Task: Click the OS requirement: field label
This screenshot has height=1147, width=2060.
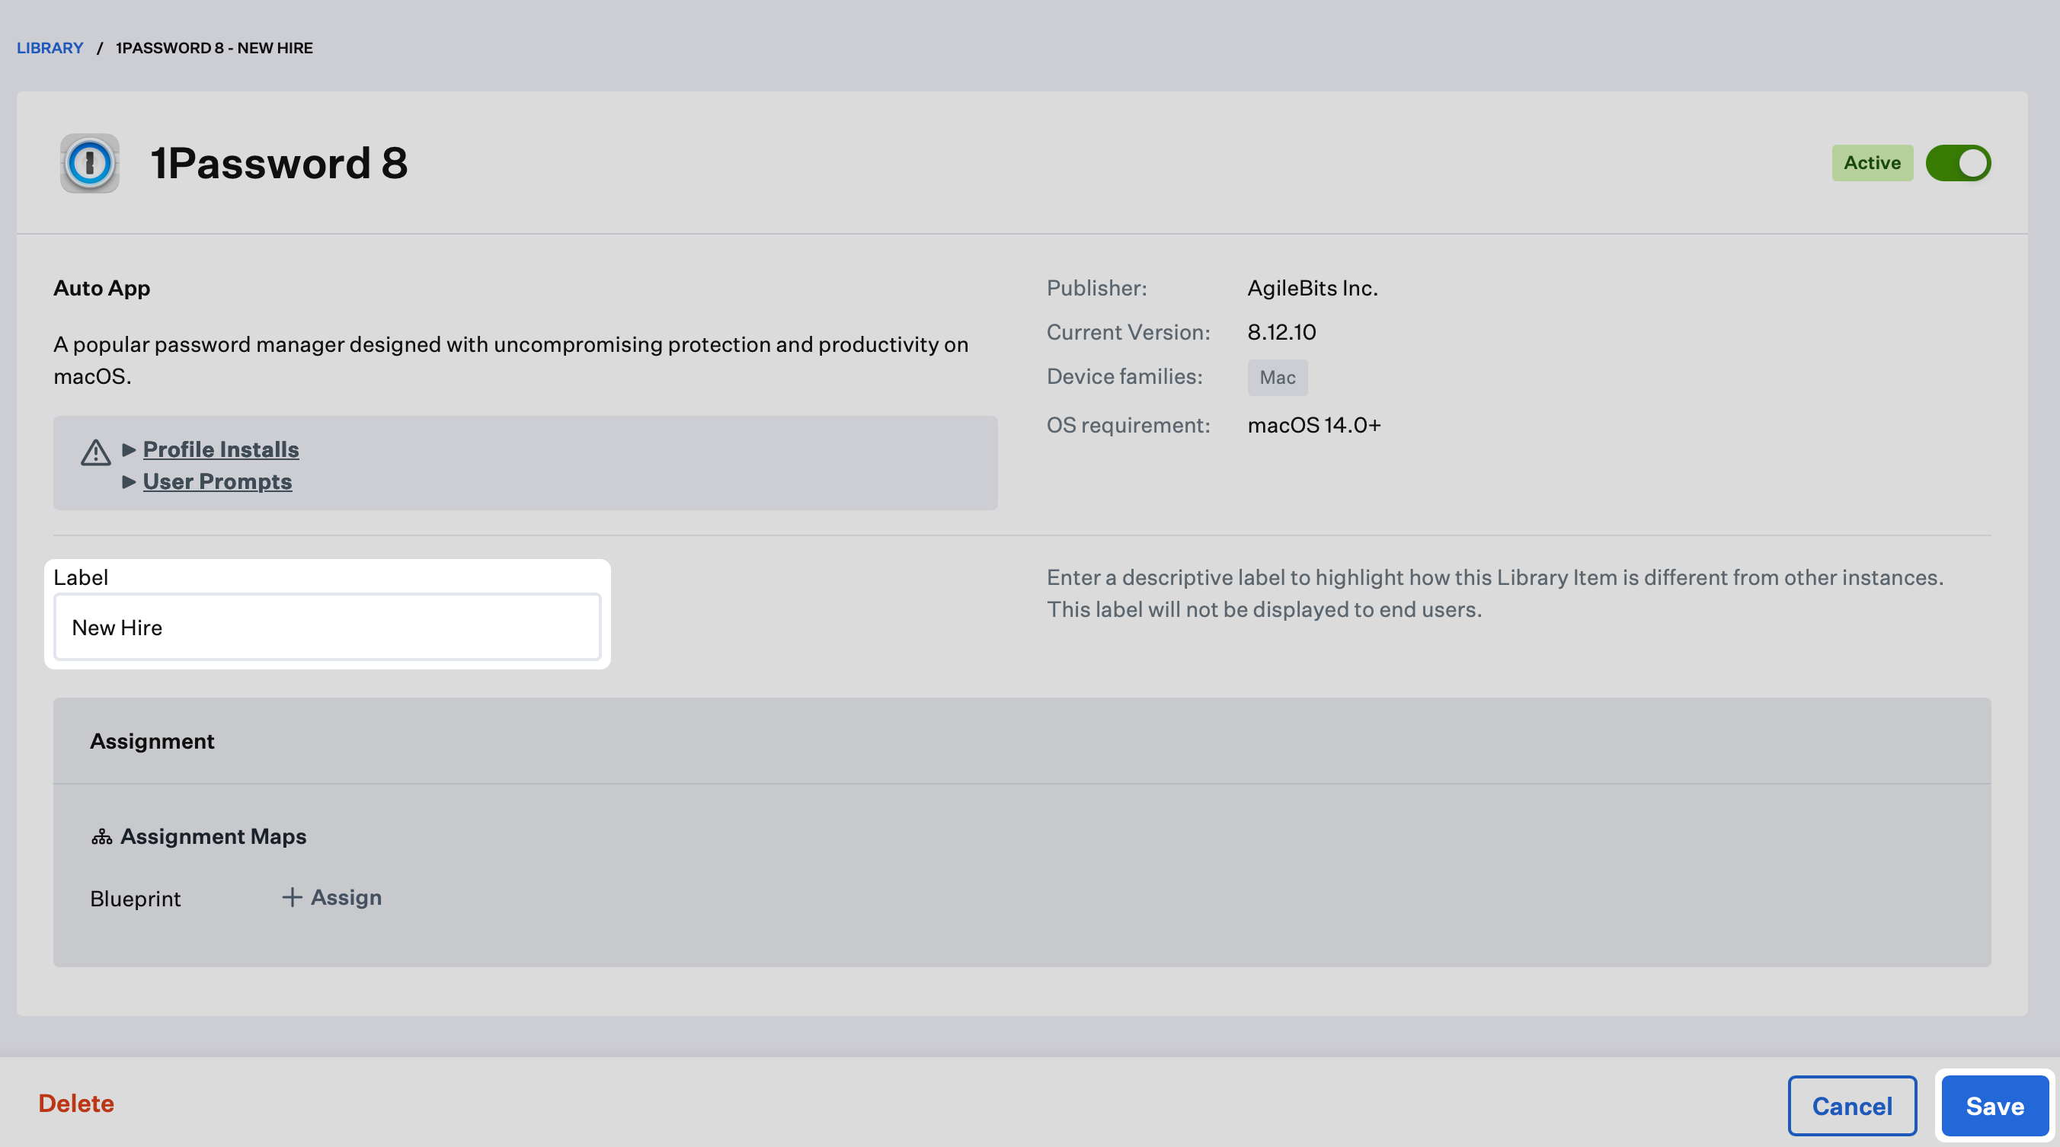Action: pos(1128,425)
